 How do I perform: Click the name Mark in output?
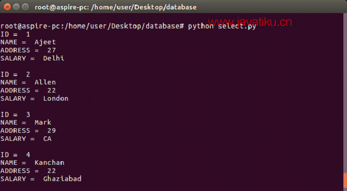pos(43,122)
